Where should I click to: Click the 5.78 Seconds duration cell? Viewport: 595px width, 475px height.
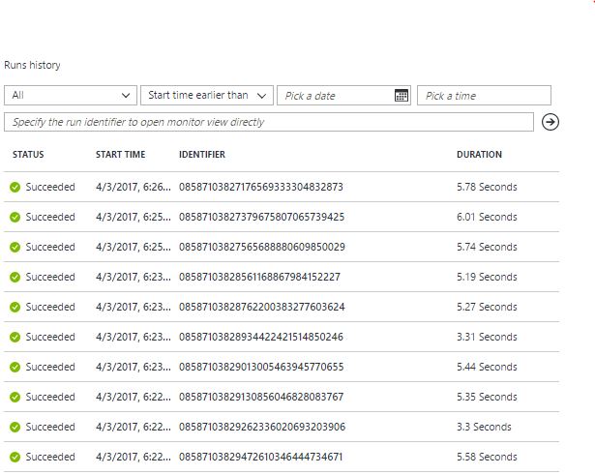(487, 187)
